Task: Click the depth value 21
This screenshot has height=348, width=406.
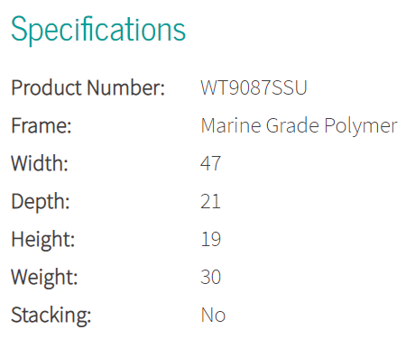Action: [x=210, y=201]
